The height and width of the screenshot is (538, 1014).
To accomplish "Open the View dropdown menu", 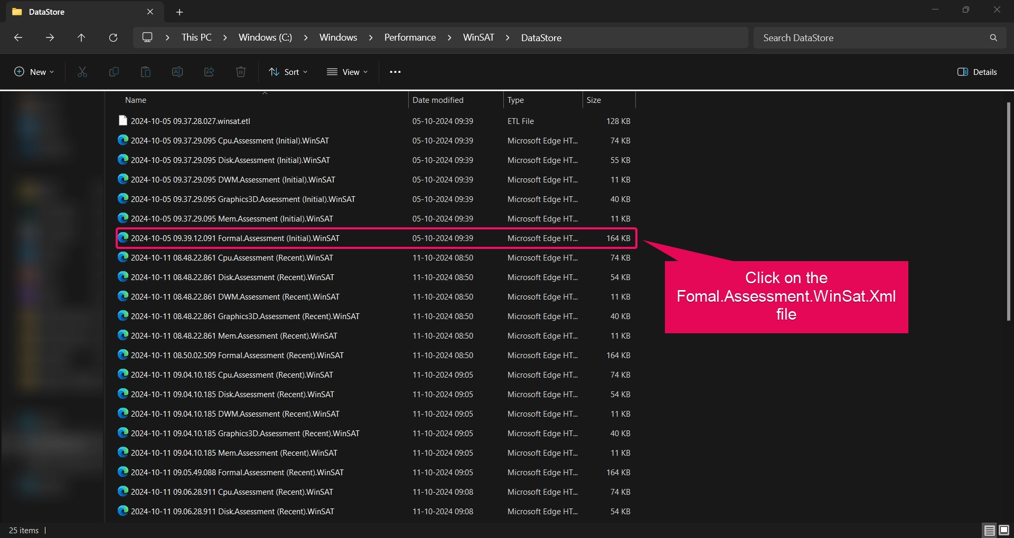I will [347, 72].
